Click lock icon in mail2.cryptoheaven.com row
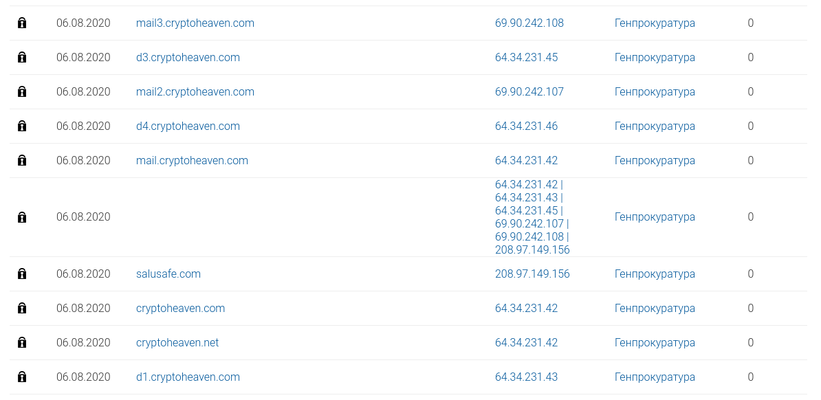The height and width of the screenshot is (400, 821). [22, 91]
